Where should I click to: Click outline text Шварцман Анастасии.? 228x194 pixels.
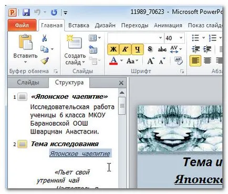(65, 131)
